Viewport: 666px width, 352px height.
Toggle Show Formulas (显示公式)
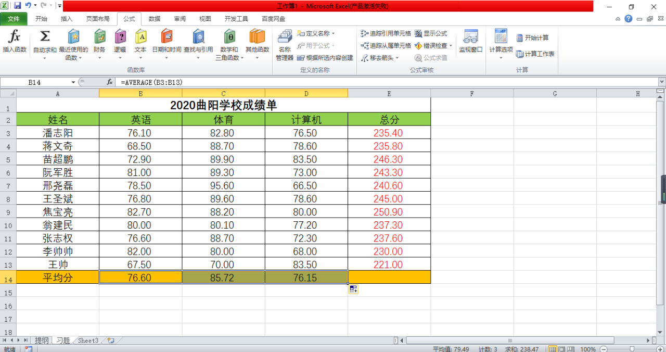pyautogui.click(x=431, y=33)
